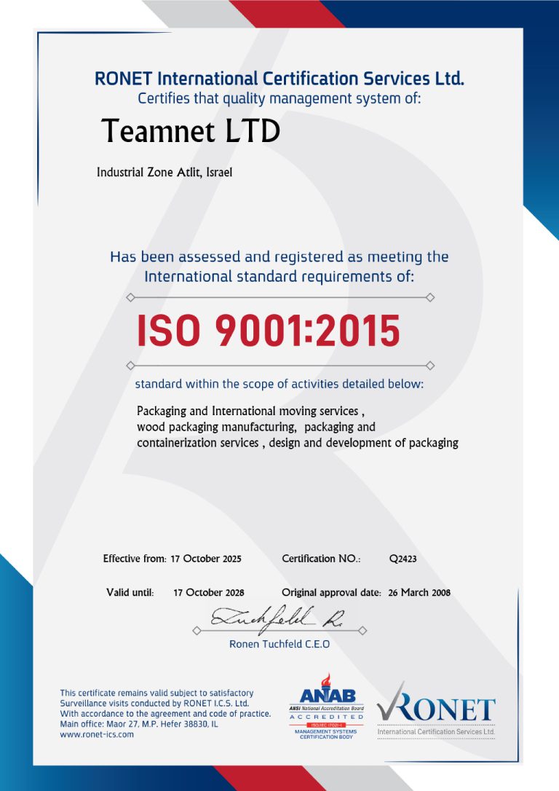Click the Industrial Zone Atlit, Israel address
The height and width of the screenshot is (791, 559).
click(x=164, y=173)
